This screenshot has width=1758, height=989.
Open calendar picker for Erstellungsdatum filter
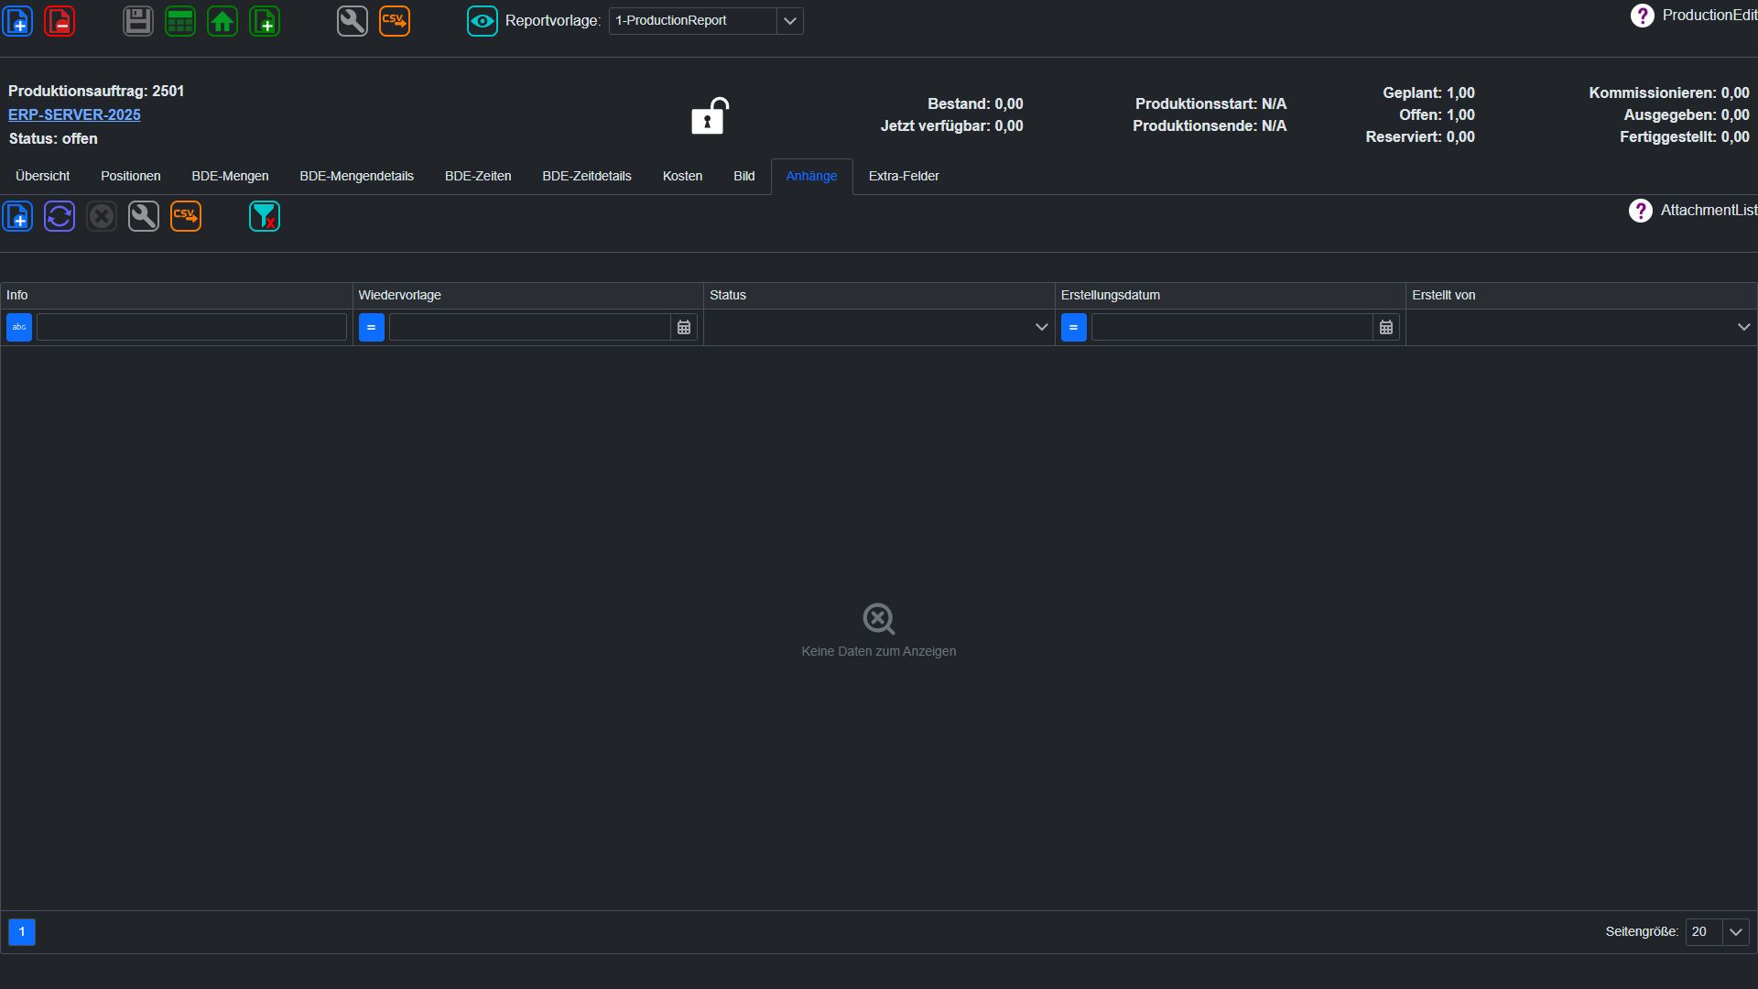[1386, 327]
